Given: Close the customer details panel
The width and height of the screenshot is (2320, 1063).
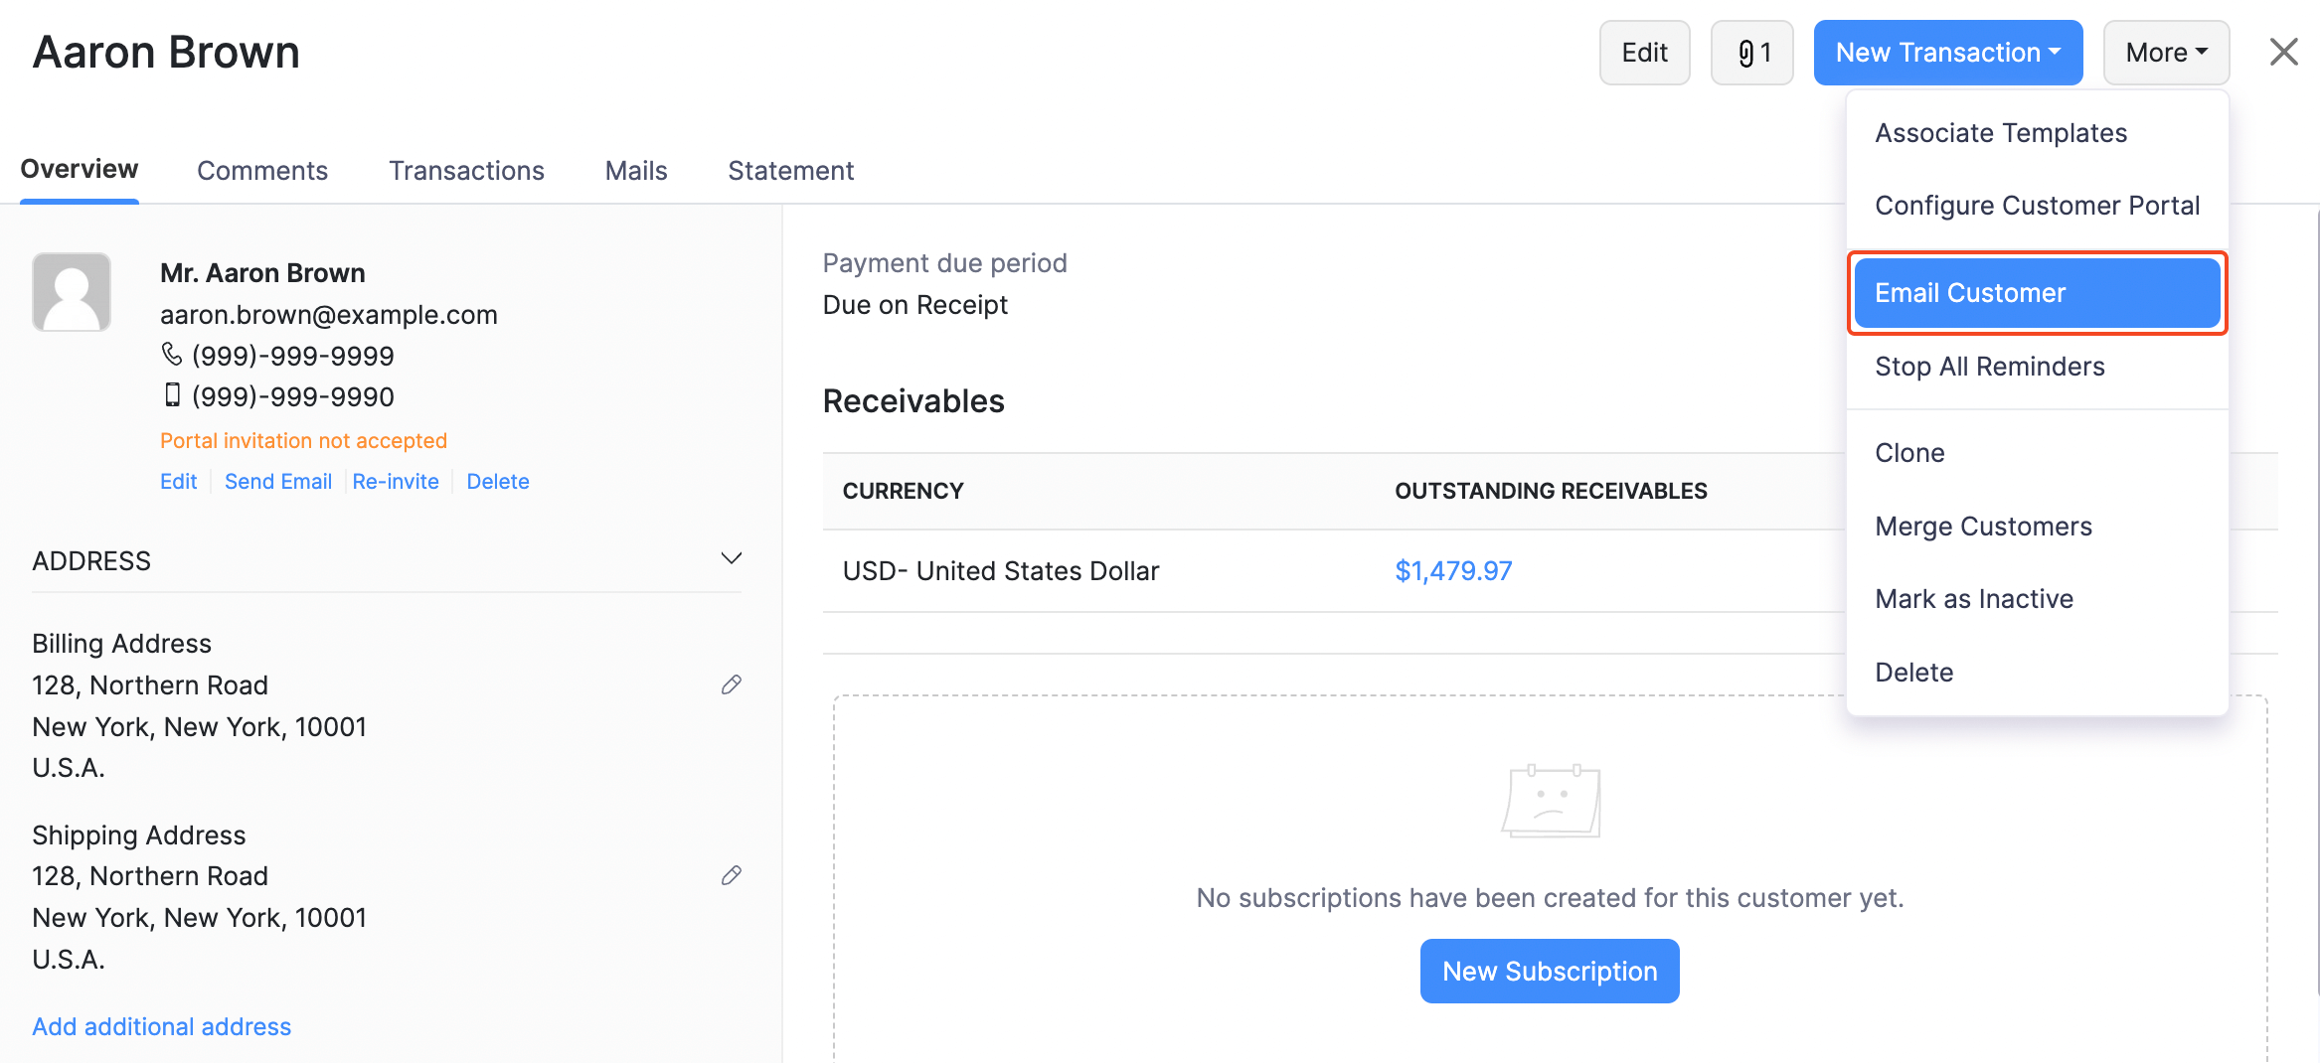Looking at the screenshot, I should click(x=2283, y=52).
